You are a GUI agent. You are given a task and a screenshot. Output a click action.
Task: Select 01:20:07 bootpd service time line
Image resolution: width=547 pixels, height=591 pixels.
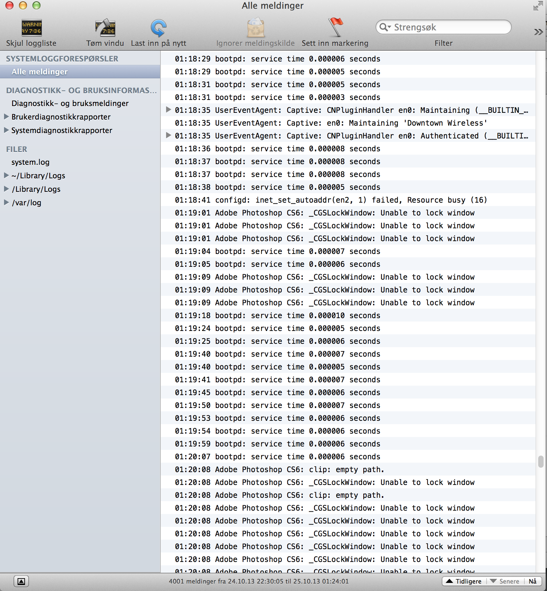[348, 457]
